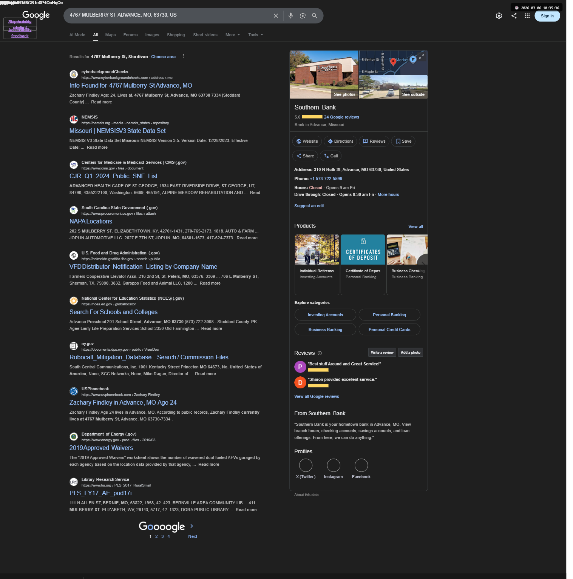Open the Tools dropdown
573x579 pixels.
tap(256, 35)
